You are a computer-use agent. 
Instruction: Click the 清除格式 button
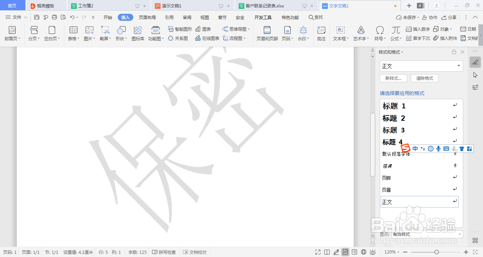click(425, 78)
